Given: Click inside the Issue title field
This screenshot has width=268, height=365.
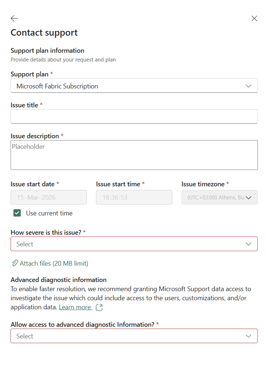Looking at the screenshot, I should coord(134,116).
